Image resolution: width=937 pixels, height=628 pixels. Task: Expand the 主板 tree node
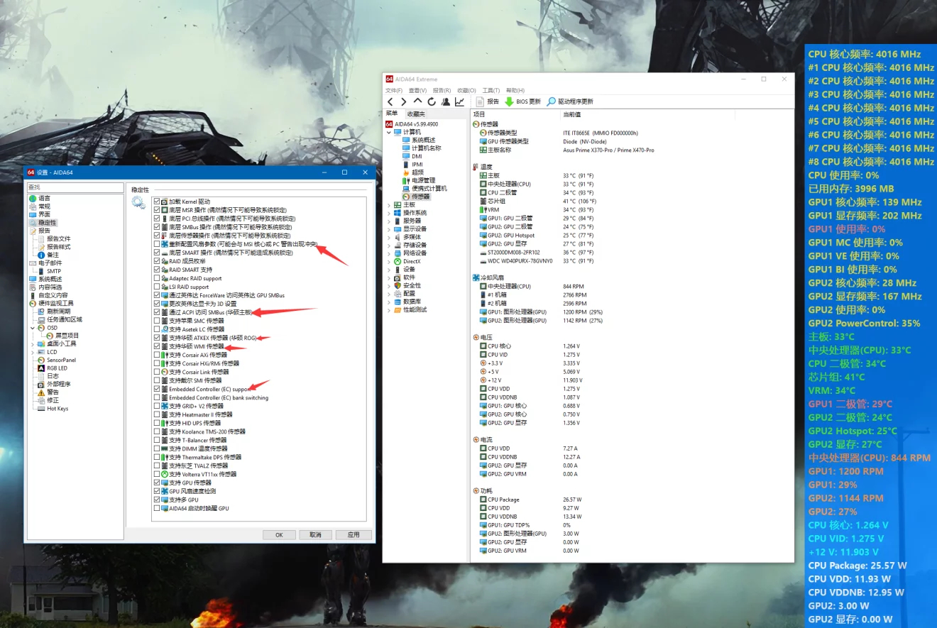click(389, 205)
